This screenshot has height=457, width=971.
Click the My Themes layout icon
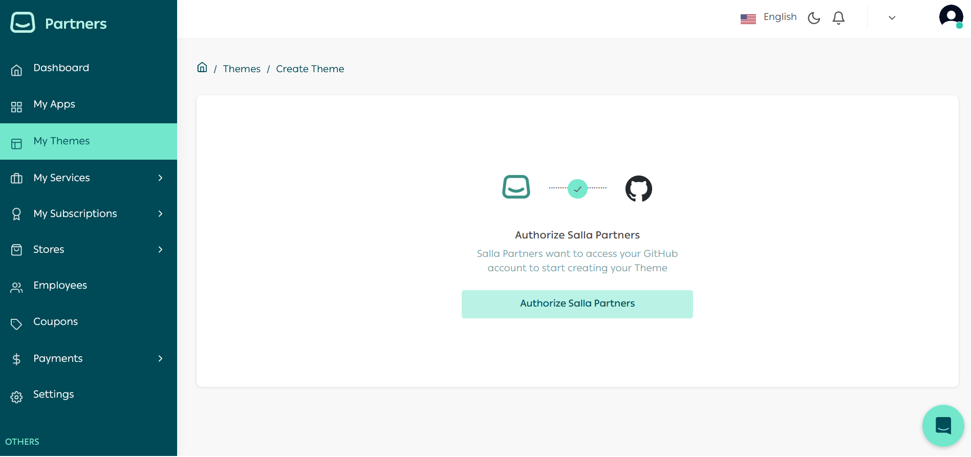(16, 144)
